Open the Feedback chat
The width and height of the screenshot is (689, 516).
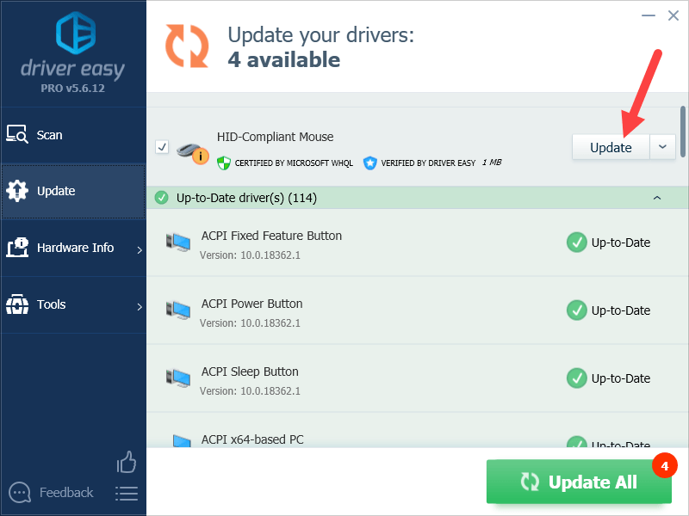click(51, 493)
